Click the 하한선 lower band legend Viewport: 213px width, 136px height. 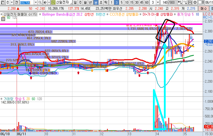100,14
